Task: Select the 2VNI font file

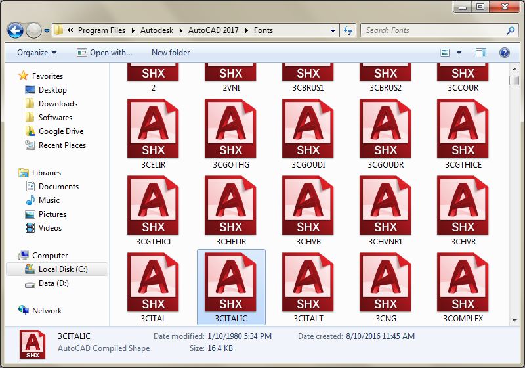Action: [231, 78]
